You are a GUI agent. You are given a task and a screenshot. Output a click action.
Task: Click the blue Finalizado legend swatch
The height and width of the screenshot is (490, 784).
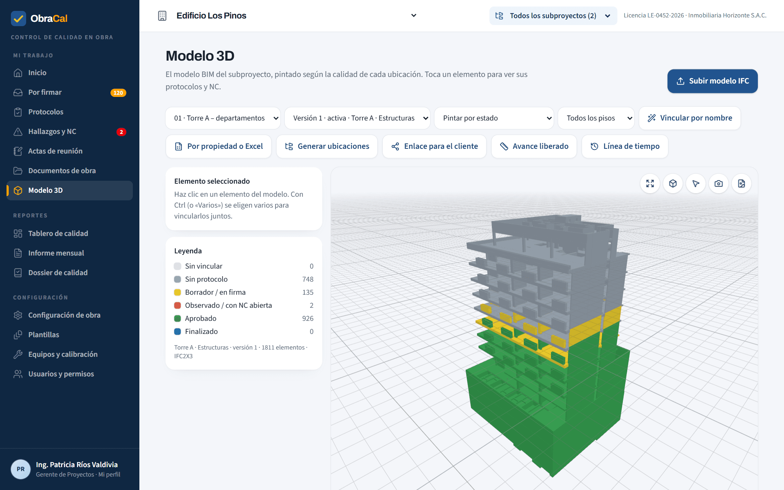coord(177,331)
